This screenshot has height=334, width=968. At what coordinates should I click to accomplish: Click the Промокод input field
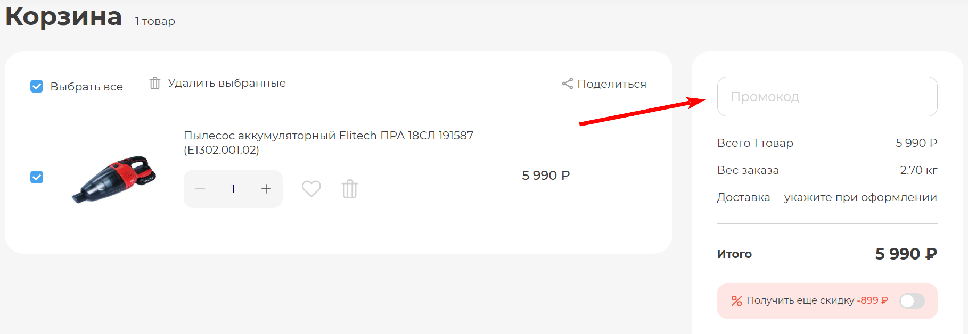(827, 96)
